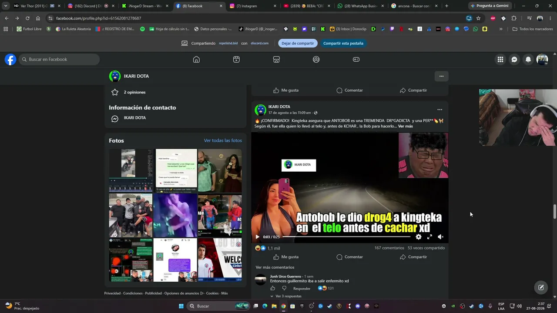Like the video post with Me gusta below the video

[x=285, y=257]
